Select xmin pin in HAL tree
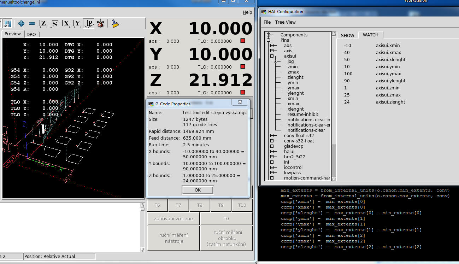Viewport: 459px width, 264px height. click(293, 99)
